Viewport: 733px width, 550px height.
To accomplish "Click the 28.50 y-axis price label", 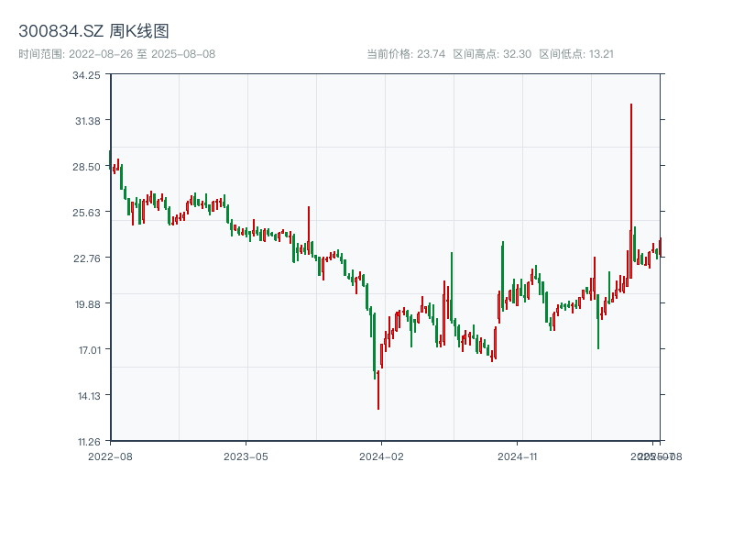I will click(87, 167).
